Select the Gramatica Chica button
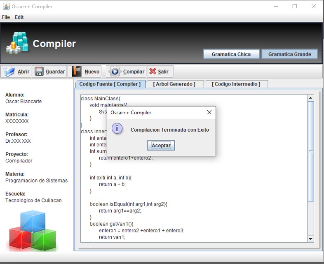This screenshot has height=264, width=324. pyautogui.click(x=231, y=54)
